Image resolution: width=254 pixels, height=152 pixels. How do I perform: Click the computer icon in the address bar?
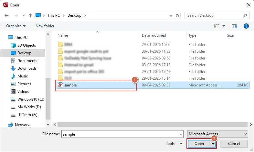click(38, 15)
